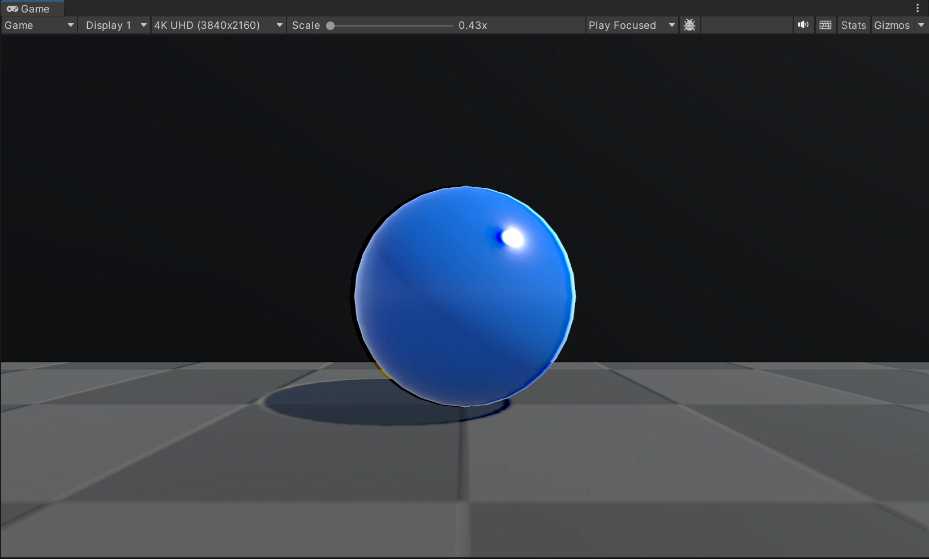Open the three-dot panel options menu

[x=918, y=8]
